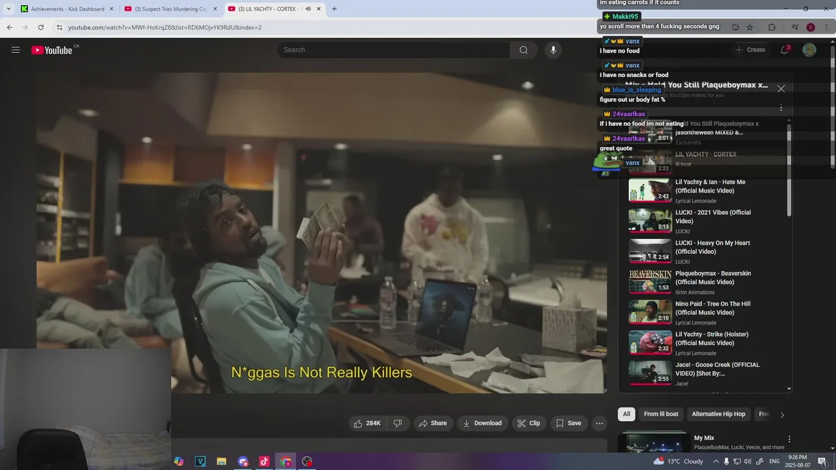
Task: View site information icon in address bar
Action: 59,27
